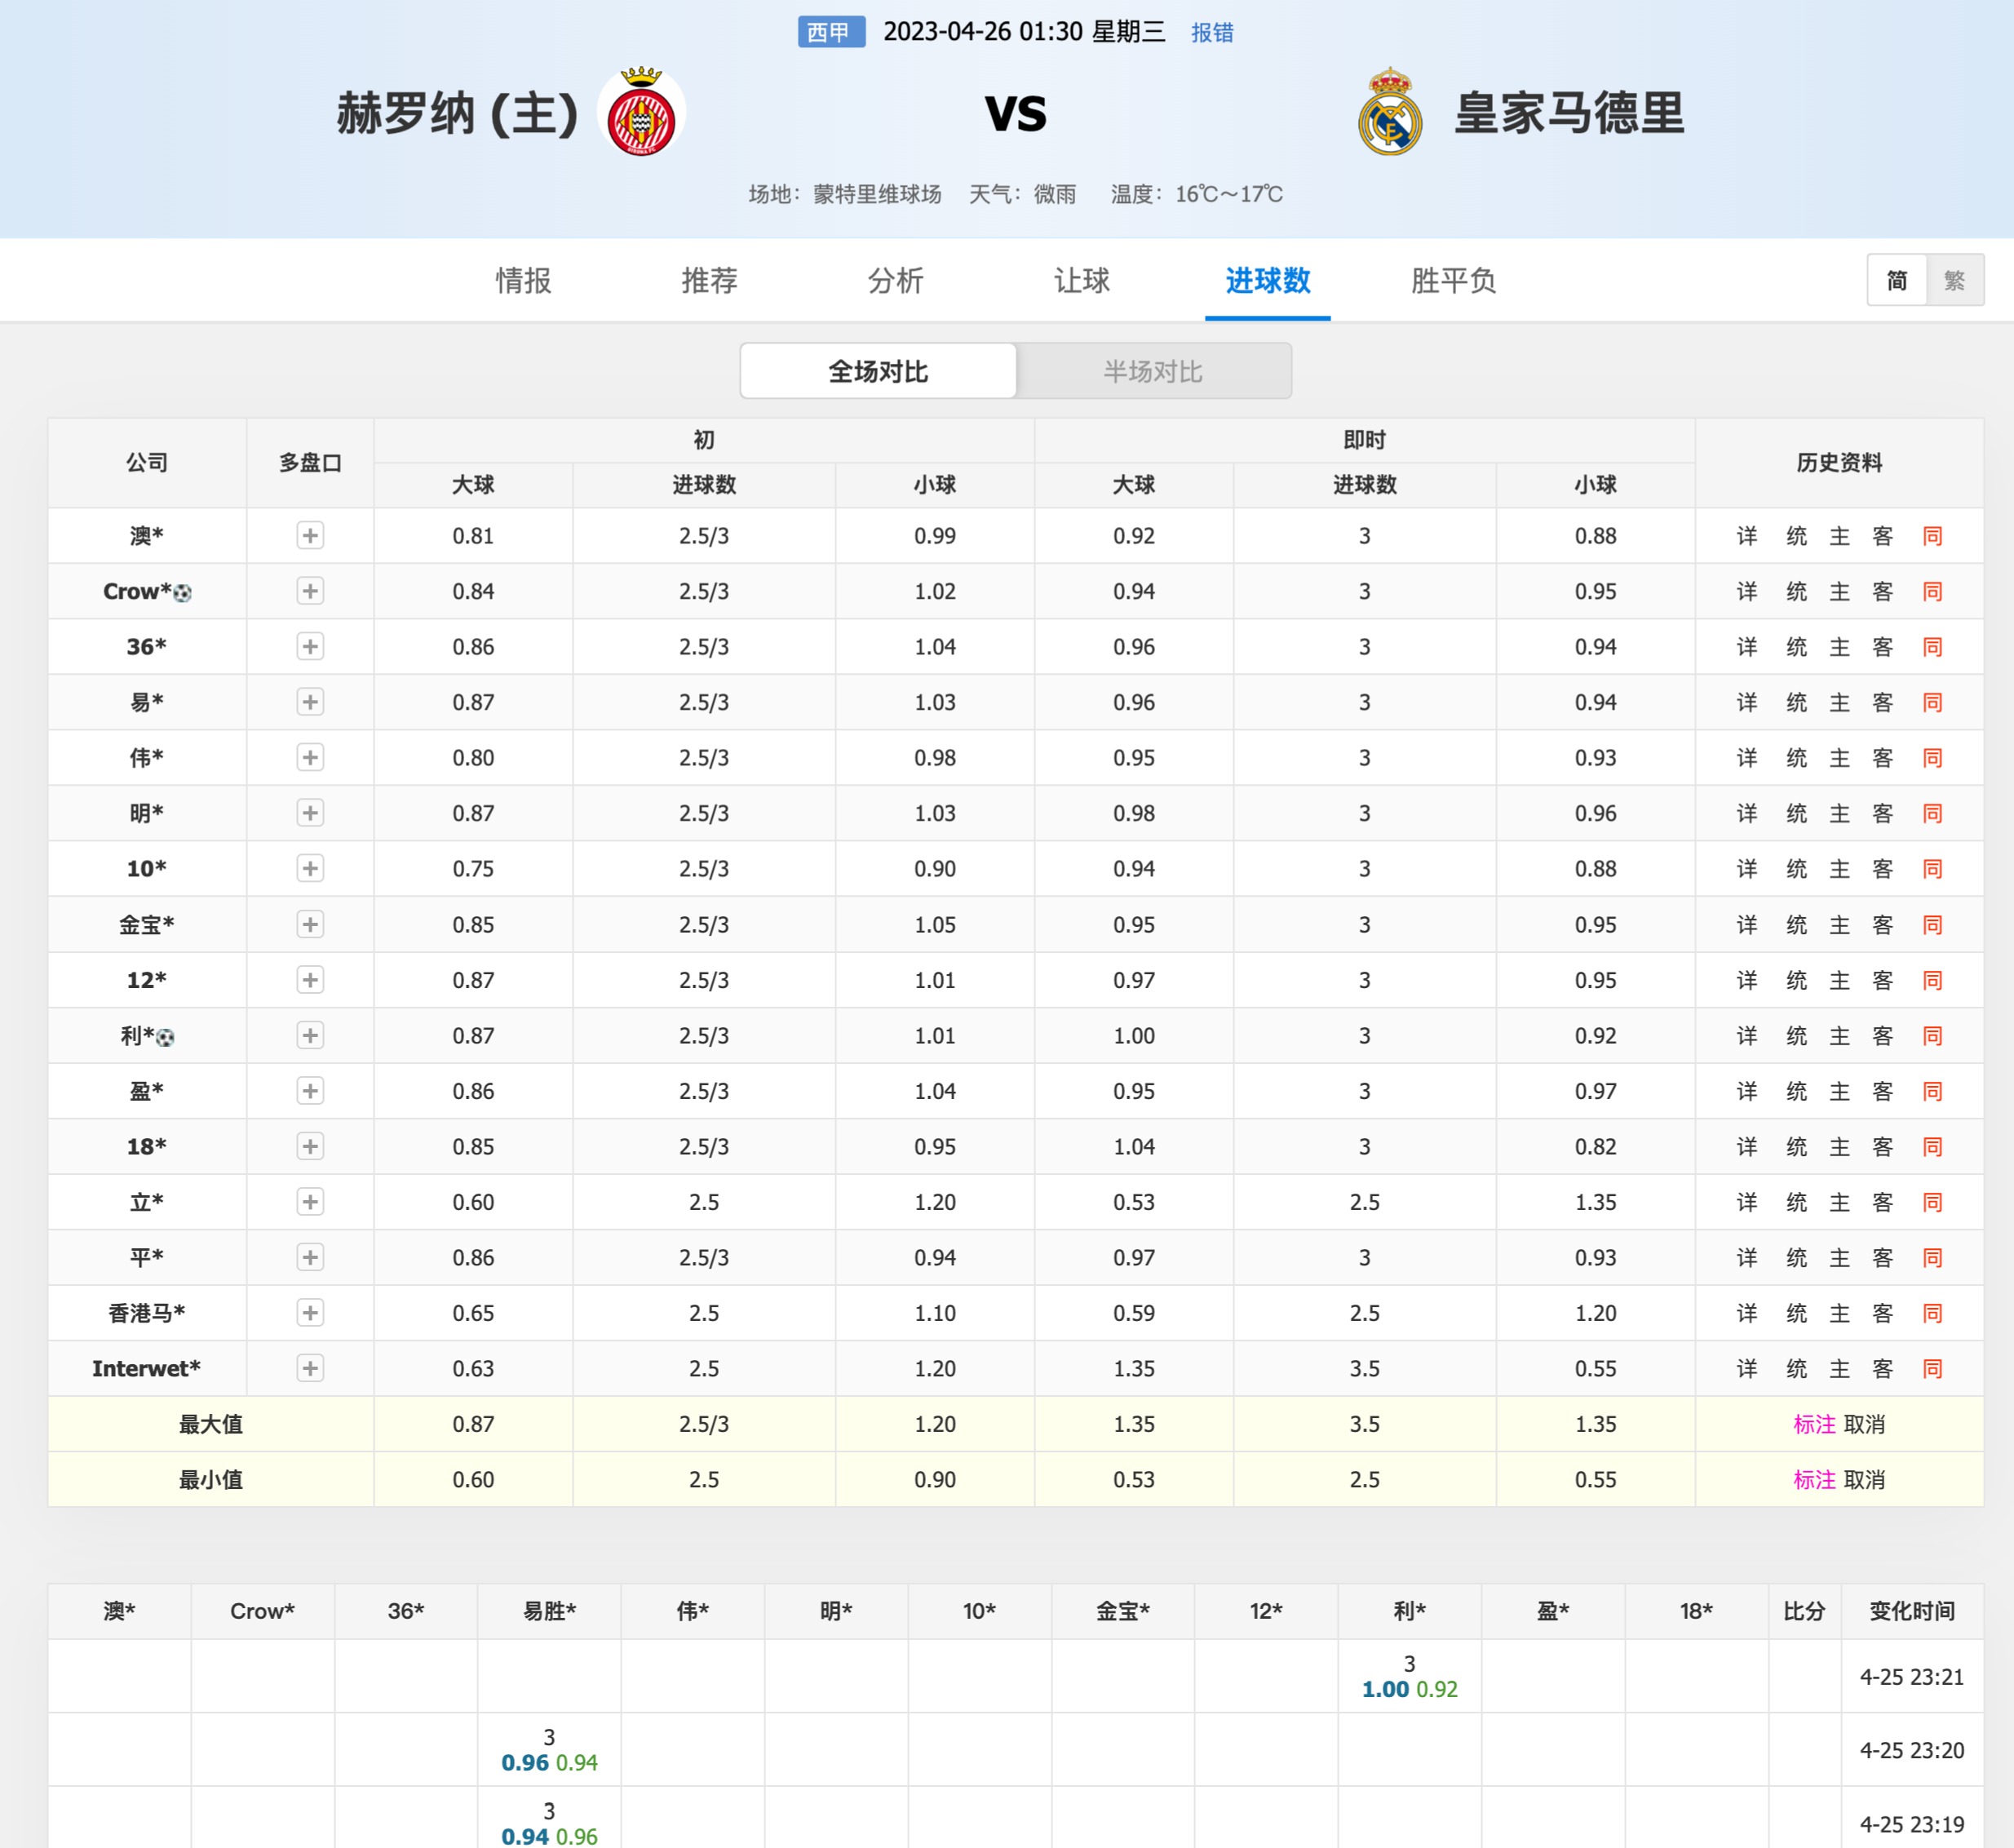Viewport: 2014px width, 1848px height.
Task: Open 详 details for 香港马* row
Action: click(1747, 1313)
